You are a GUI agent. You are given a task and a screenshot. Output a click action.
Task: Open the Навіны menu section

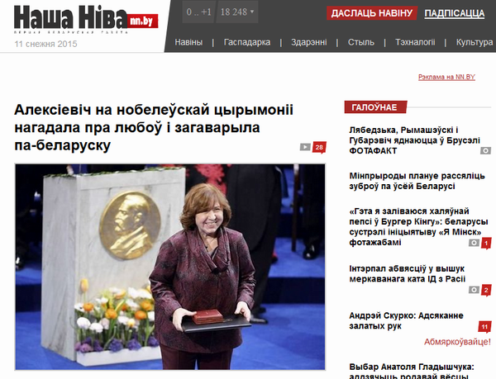coord(188,43)
